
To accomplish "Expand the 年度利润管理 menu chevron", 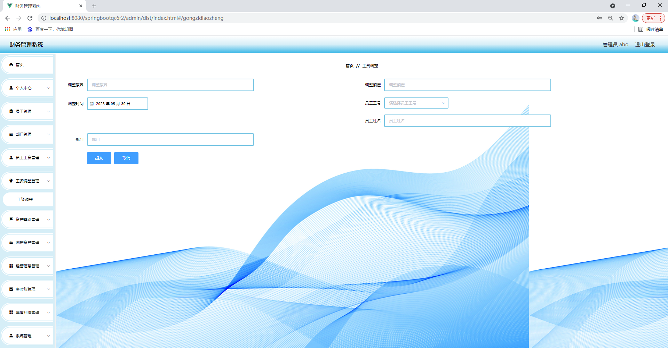I will (48, 313).
